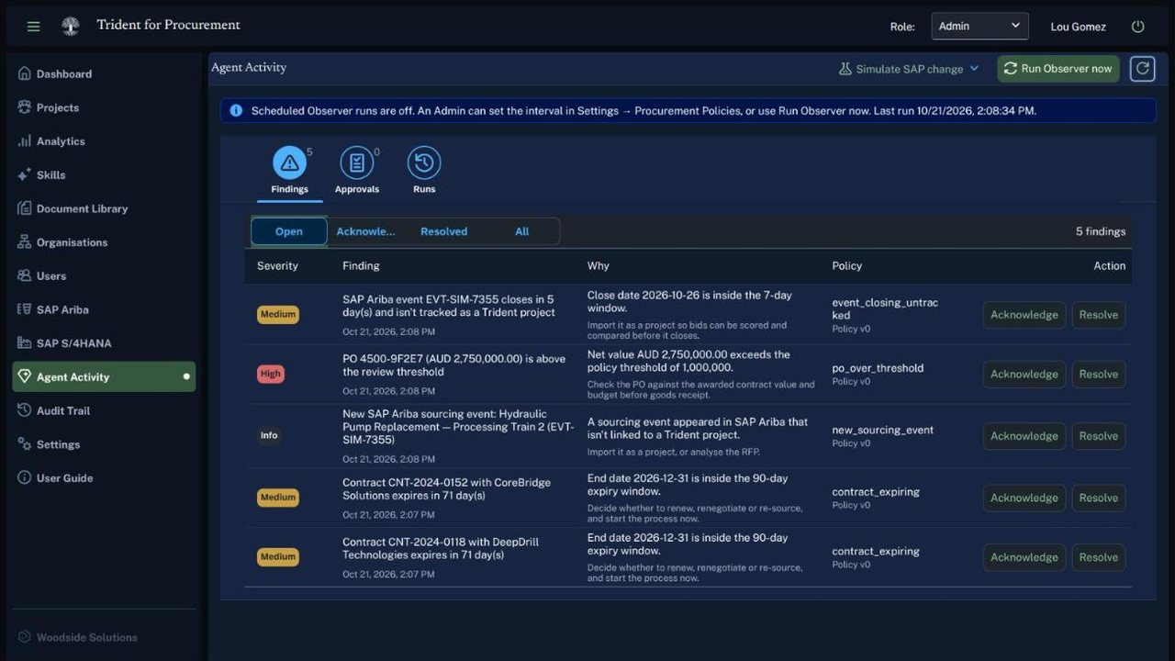Click the po_over_threshold policy text
The image size is (1175, 661).
click(x=878, y=368)
